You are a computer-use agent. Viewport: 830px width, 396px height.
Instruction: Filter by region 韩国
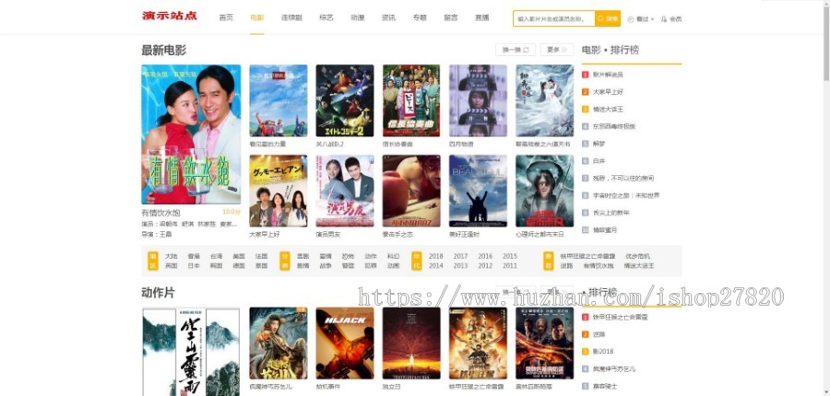(x=216, y=266)
